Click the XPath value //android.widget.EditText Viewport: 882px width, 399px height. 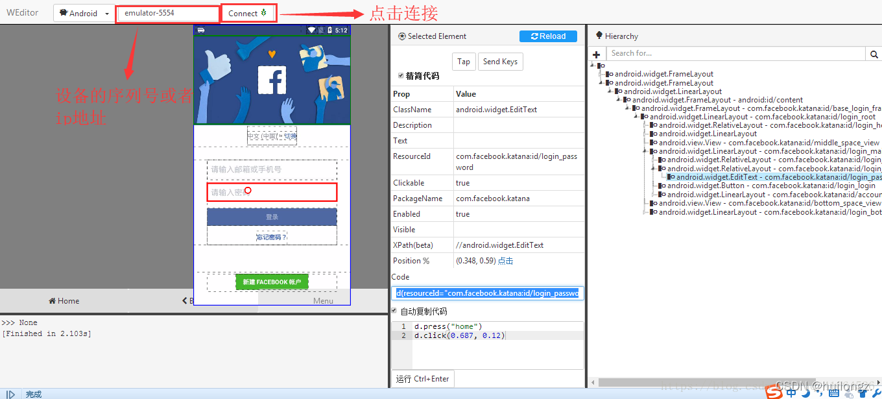tap(500, 245)
